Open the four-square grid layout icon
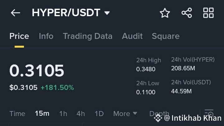The image size is (224, 126). coord(208,13)
